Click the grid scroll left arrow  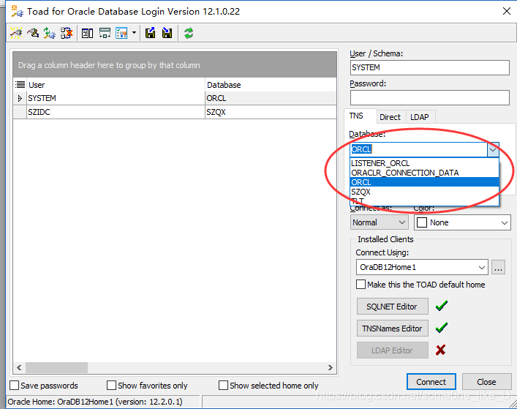click(19, 367)
